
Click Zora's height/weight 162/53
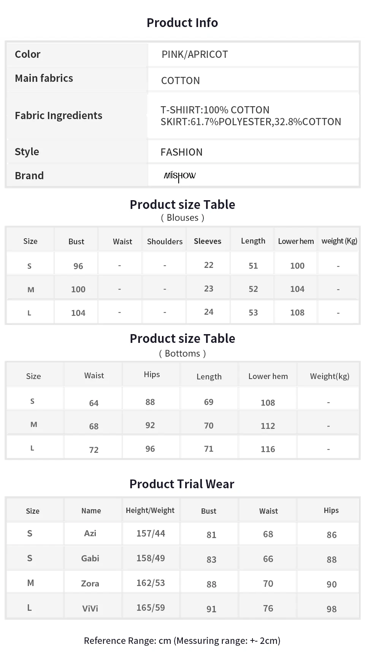click(151, 583)
